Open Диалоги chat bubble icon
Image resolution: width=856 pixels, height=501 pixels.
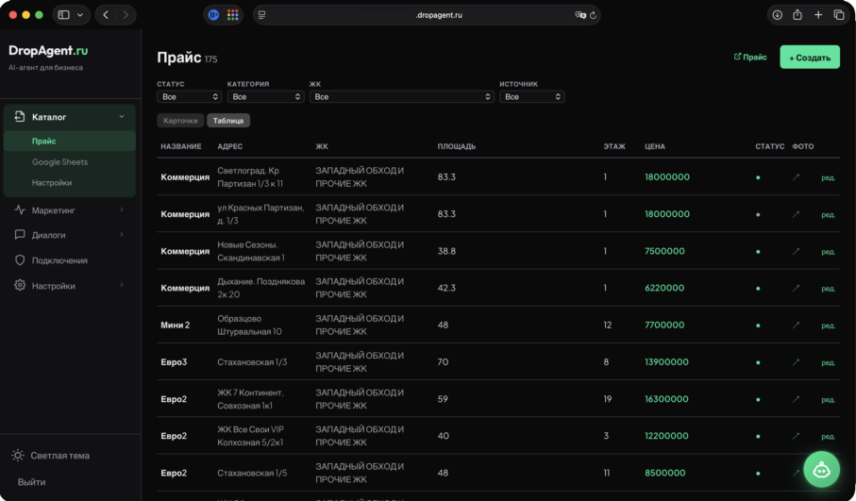coord(20,235)
